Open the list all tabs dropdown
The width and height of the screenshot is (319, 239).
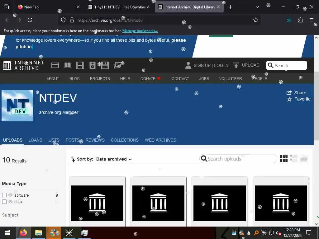point(257,7)
